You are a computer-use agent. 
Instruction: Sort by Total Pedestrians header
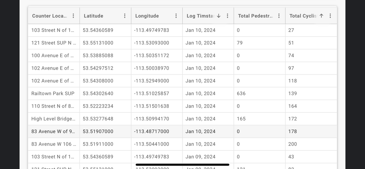255,16
